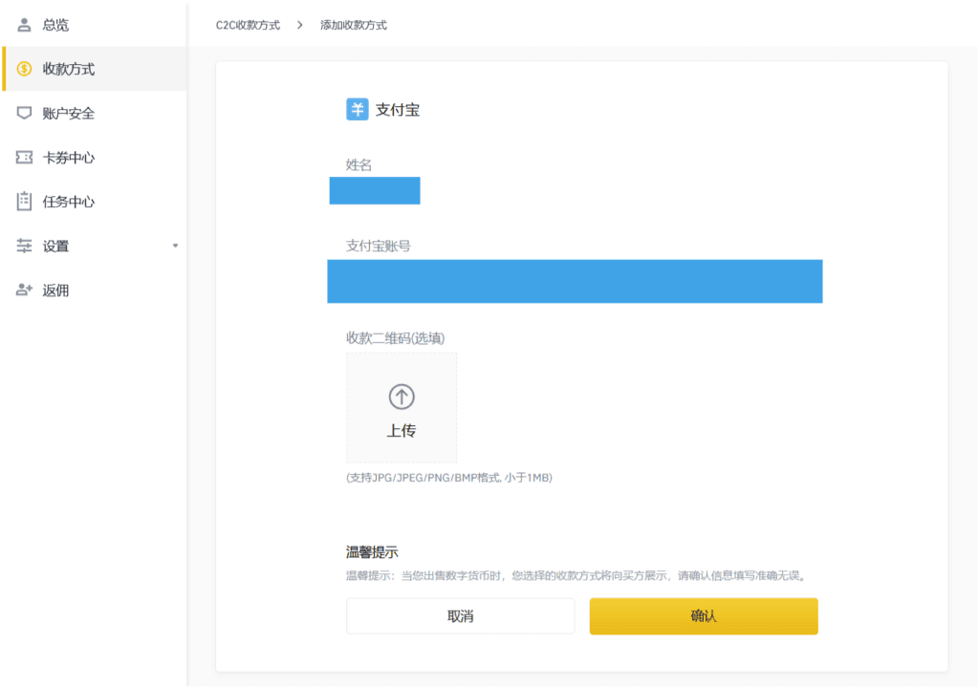The width and height of the screenshot is (979, 687).
Task: Click the 添加收款方式 breadcrumb text
Action: pyautogui.click(x=354, y=25)
